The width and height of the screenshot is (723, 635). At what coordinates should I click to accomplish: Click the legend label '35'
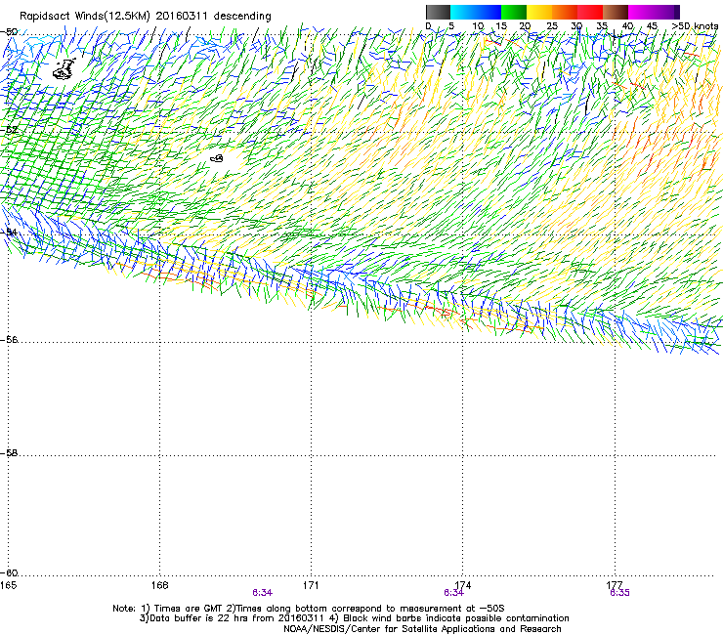click(602, 26)
